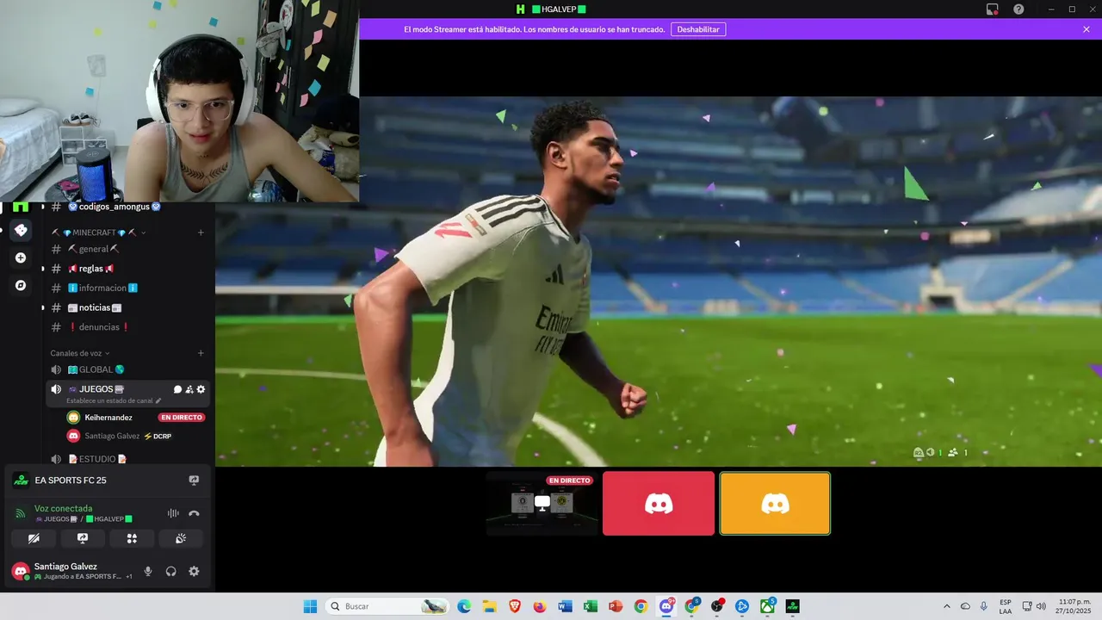
Task: Stream EA SPORTS FC 25 with screen icon
Action: click(194, 480)
